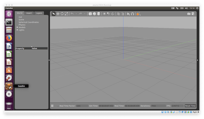Screen dimensions: 204x119
Task: Expand the Models tree item
Action: tap(17, 27)
